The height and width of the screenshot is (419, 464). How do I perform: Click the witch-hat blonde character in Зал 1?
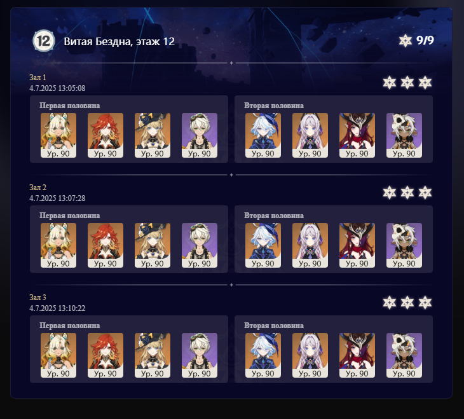pos(153,135)
